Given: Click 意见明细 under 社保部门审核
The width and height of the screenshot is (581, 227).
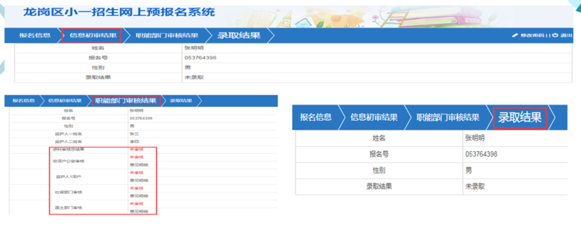Looking at the screenshot, I should click(139, 196).
